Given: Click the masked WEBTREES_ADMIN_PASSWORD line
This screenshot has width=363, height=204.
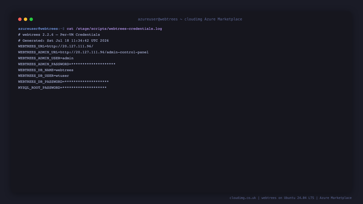Looking at the screenshot, I should (67, 64).
